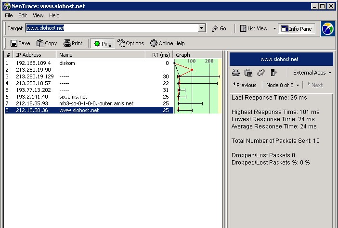The image size is (338, 228).
Task: Open the External Apps dropdown
Action: [312, 73]
